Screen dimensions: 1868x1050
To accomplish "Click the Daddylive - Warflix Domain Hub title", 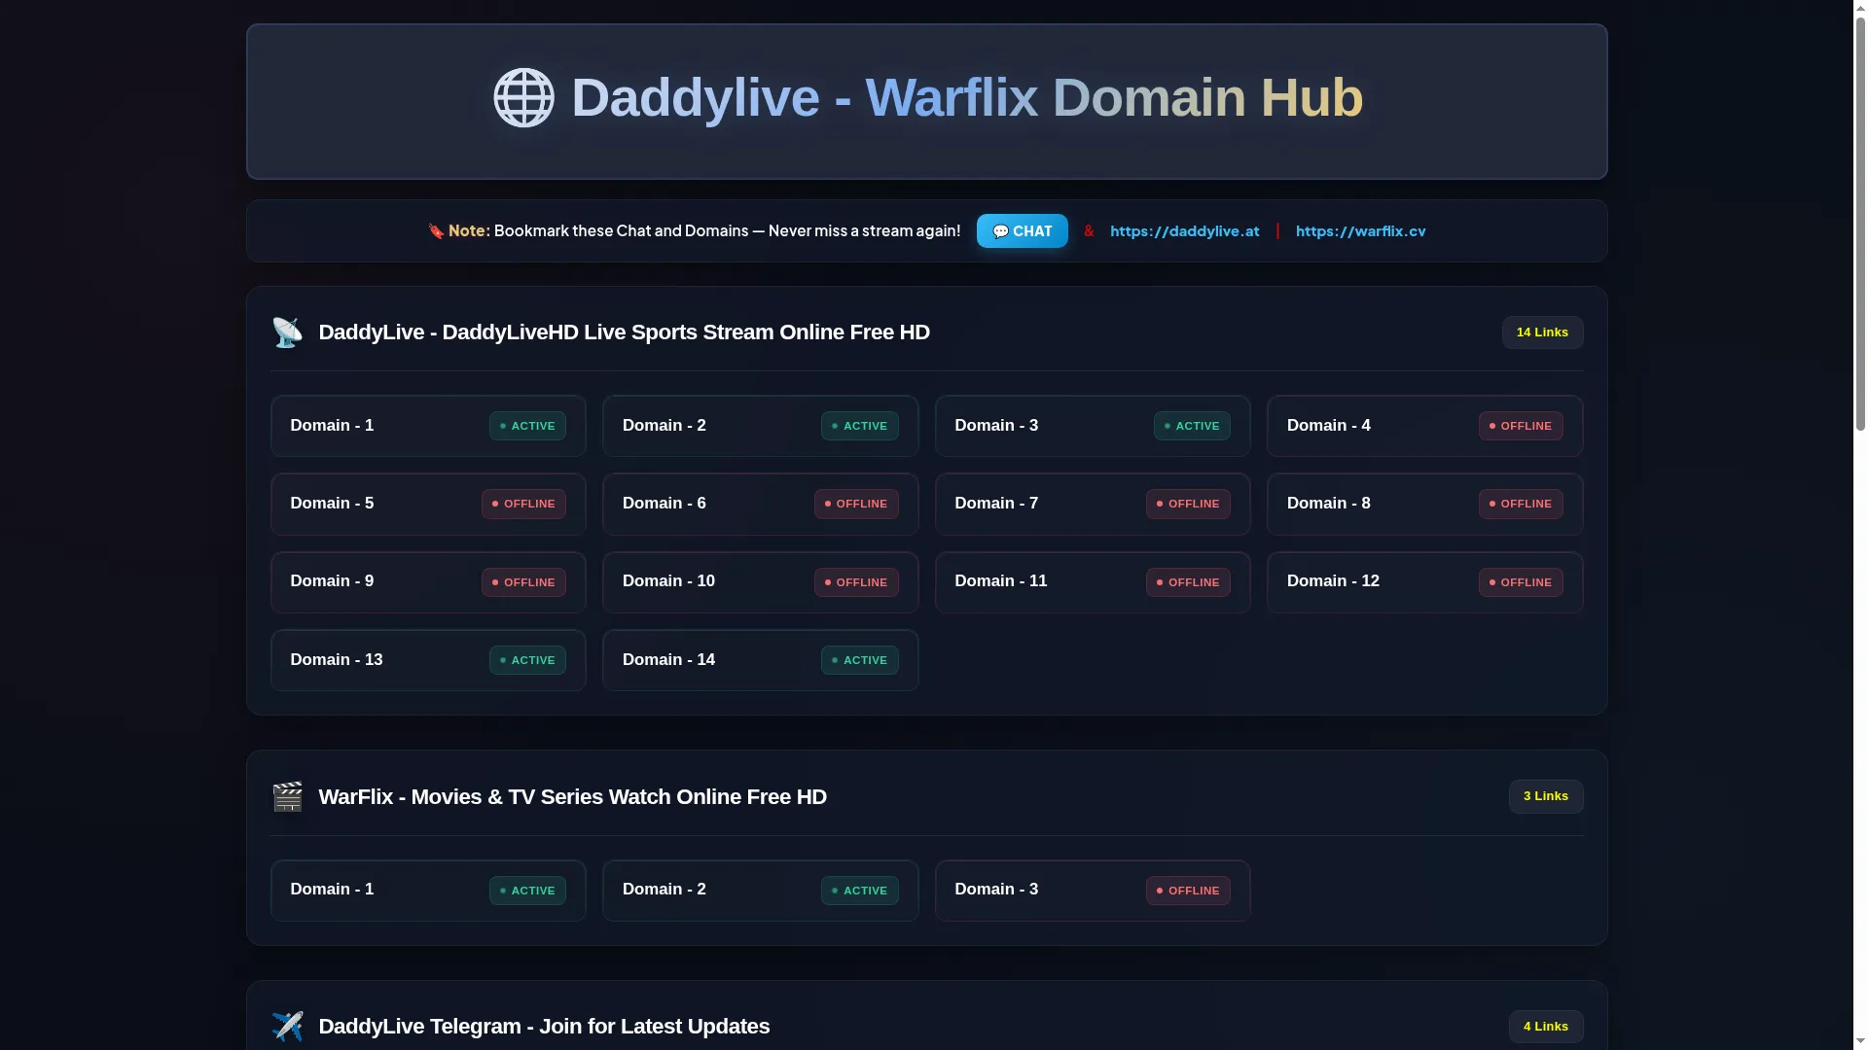I will click(966, 97).
